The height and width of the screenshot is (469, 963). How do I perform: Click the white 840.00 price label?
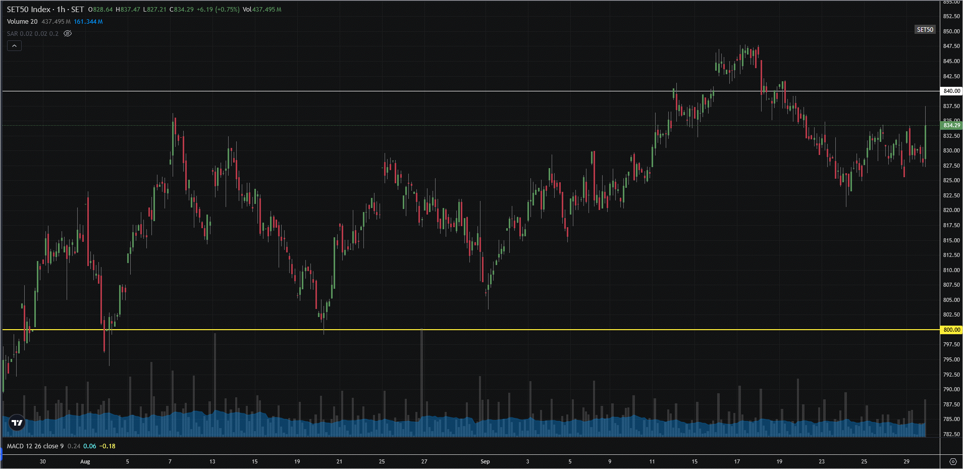coord(951,91)
